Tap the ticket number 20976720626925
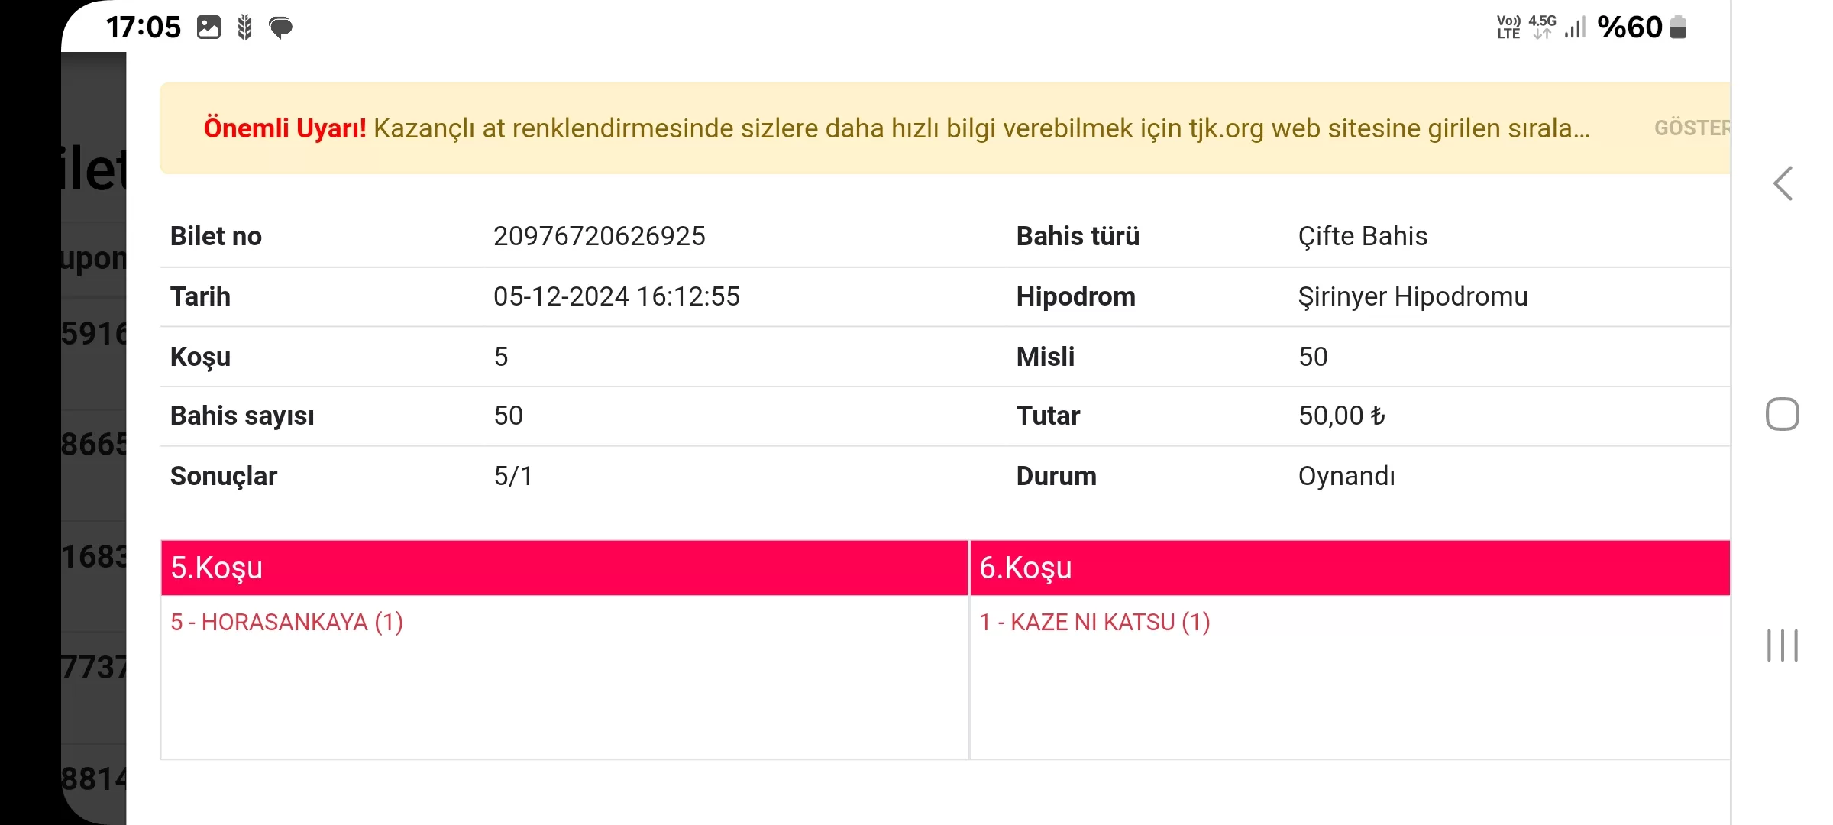Image resolution: width=1833 pixels, height=825 pixels. [599, 236]
